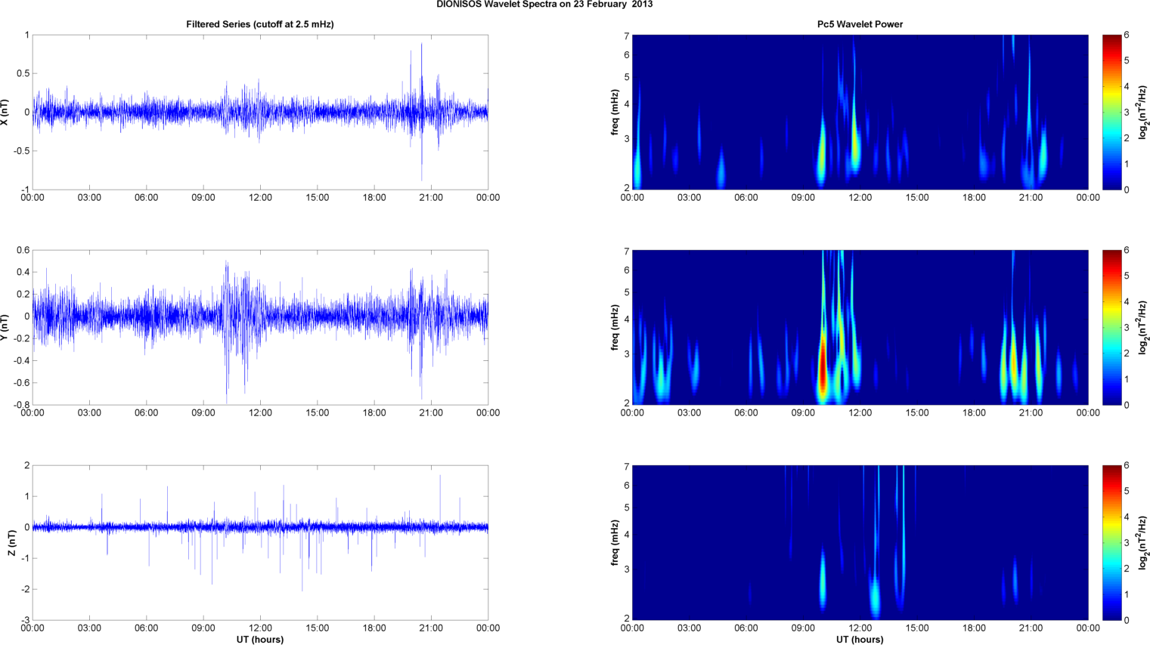Click 'UT (hours)' label under the Z spectrogram
1150x645 pixels.
(860, 640)
